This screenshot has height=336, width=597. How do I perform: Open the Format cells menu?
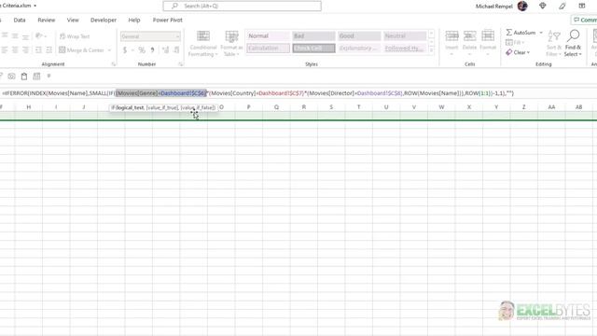488,44
